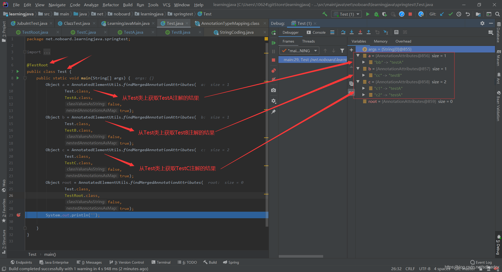Take thread dump camera icon
Screen dimensions: 502x272
coord(273,90)
